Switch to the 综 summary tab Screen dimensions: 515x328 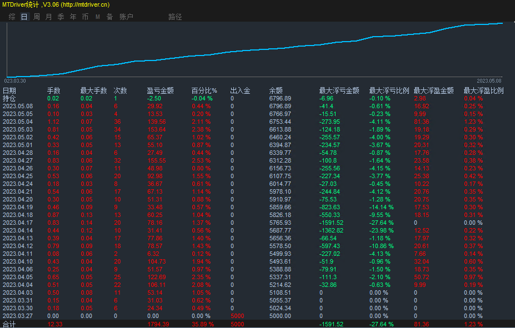click(12, 17)
